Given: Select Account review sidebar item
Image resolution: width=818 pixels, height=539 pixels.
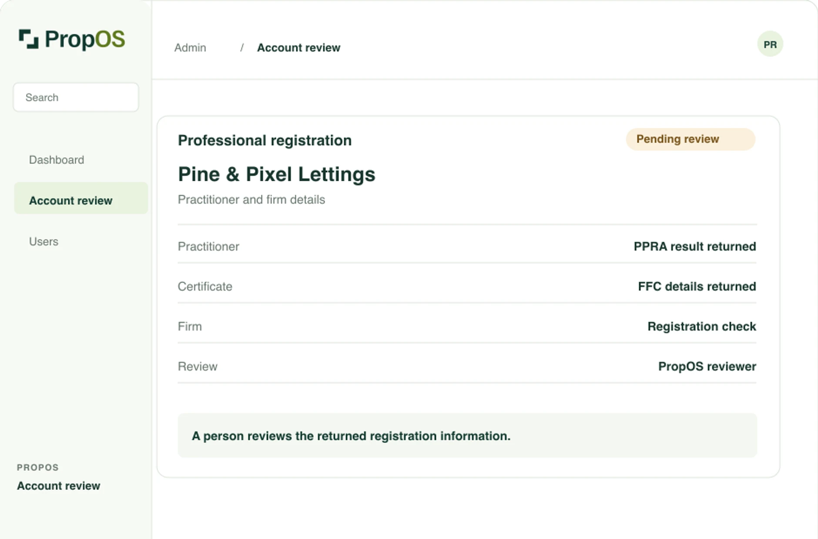Looking at the screenshot, I should pyautogui.click(x=81, y=198).
